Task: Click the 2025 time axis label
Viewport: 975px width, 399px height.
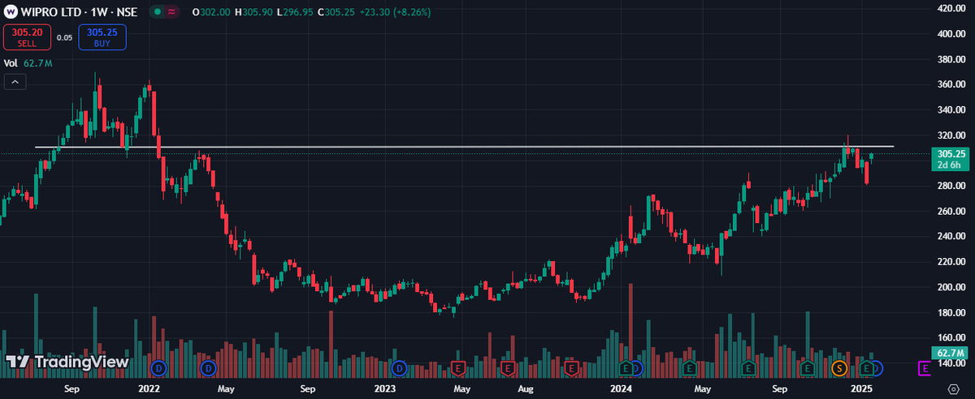Action: [x=860, y=389]
